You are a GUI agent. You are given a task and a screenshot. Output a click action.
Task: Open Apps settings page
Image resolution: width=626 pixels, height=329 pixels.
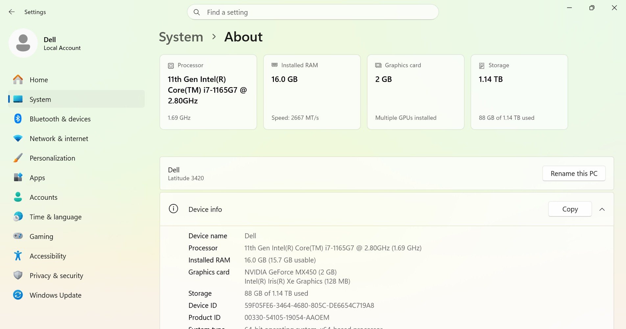(x=76, y=178)
